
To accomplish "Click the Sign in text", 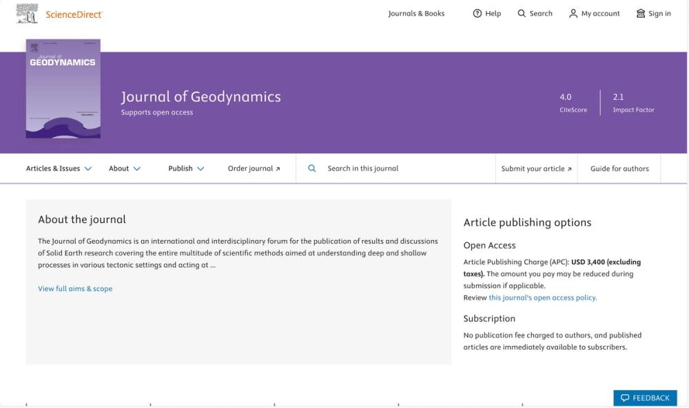I will (x=659, y=14).
